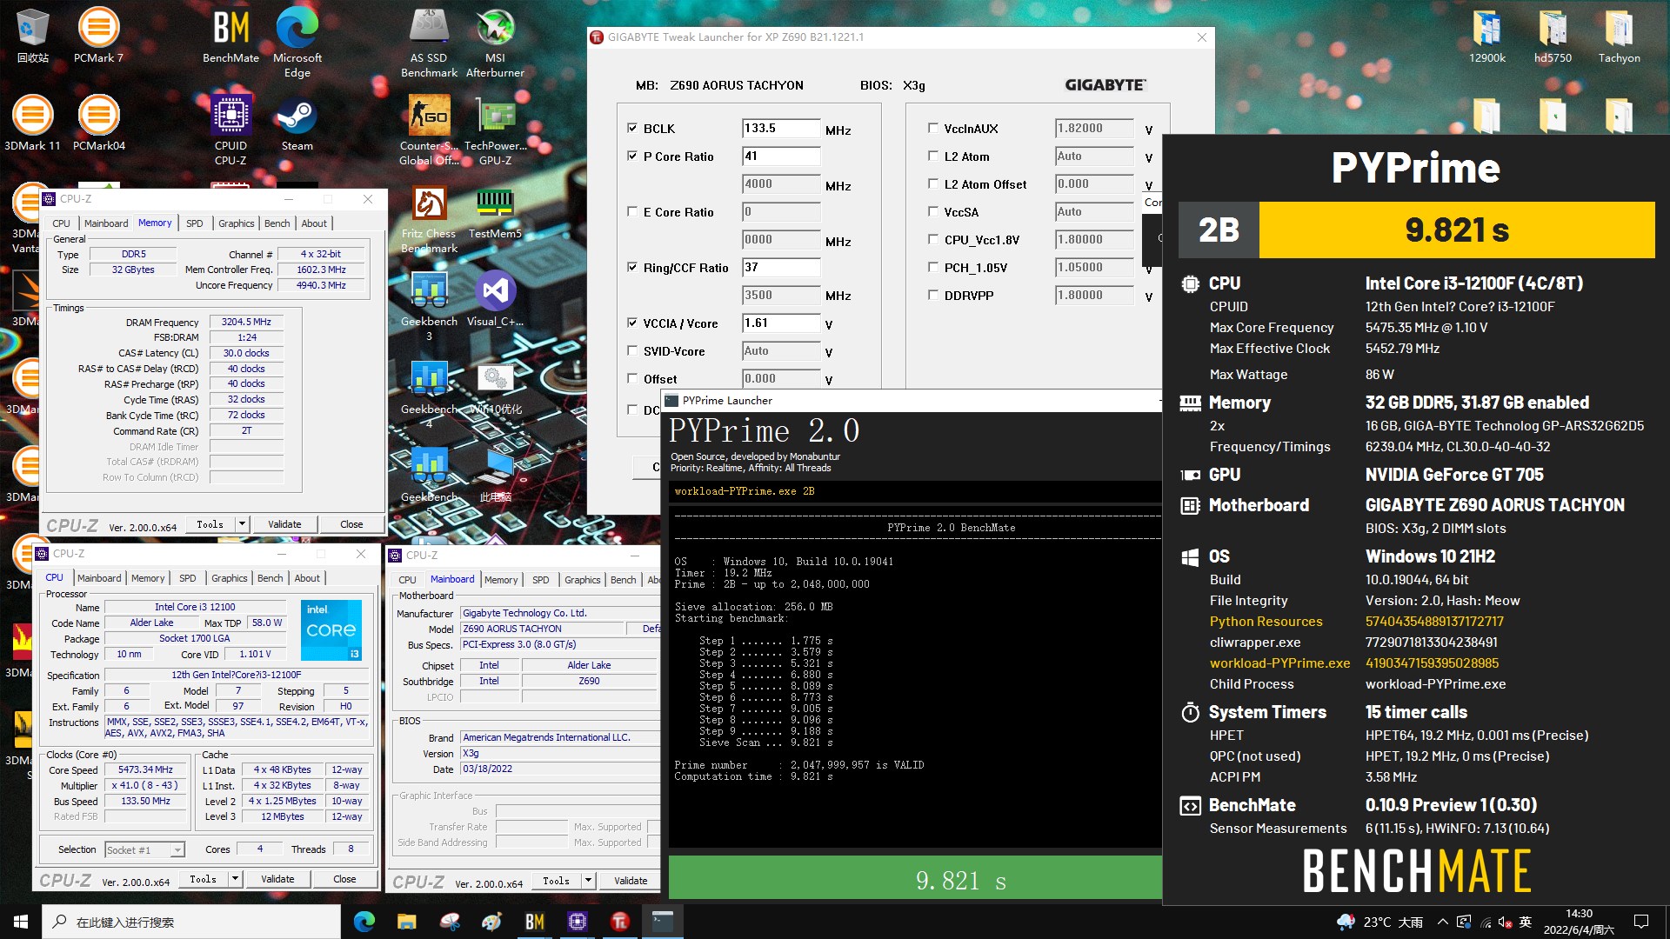Open File Explorer from the taskbar

click(x=406, y=922)
